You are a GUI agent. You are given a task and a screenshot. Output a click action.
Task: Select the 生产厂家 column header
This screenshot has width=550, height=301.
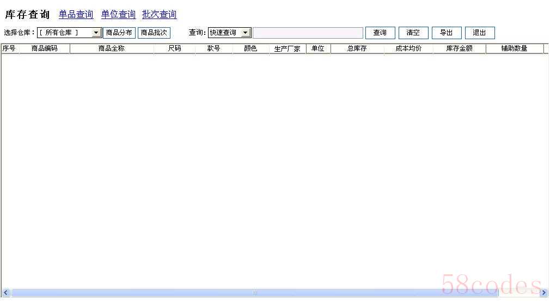pos(287,48)
